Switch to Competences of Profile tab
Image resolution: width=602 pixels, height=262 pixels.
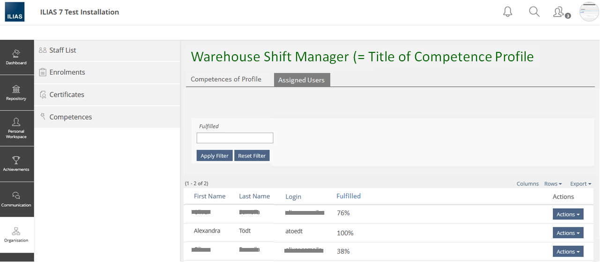pos(226,79)
